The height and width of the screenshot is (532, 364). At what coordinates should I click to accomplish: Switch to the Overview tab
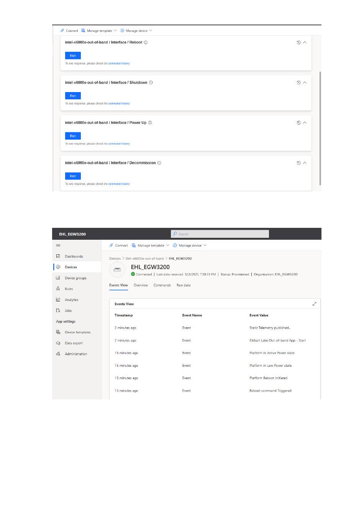point(141,285)
